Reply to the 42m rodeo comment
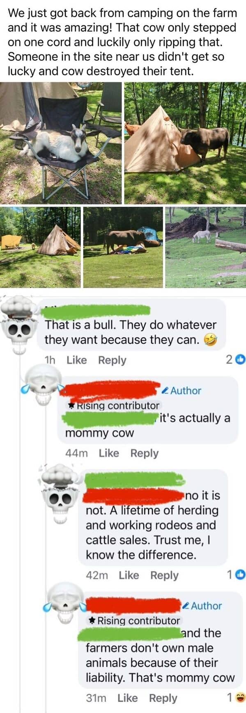This screenshot has height=713, width=246. [164, 575]
